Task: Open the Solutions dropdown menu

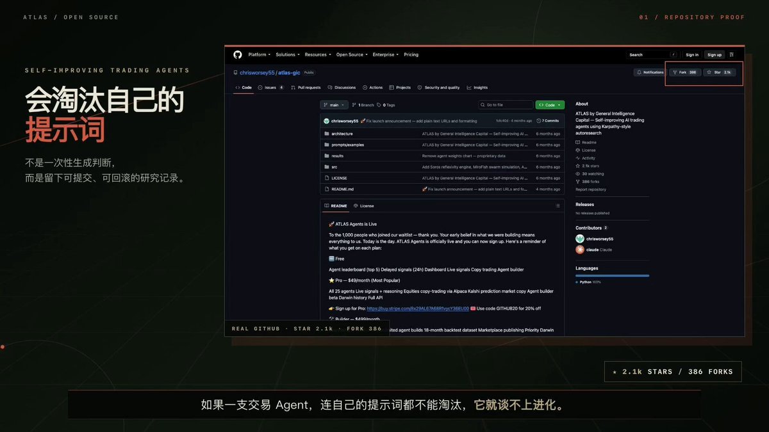Action: pyautogui.click(x=287, y=55)
